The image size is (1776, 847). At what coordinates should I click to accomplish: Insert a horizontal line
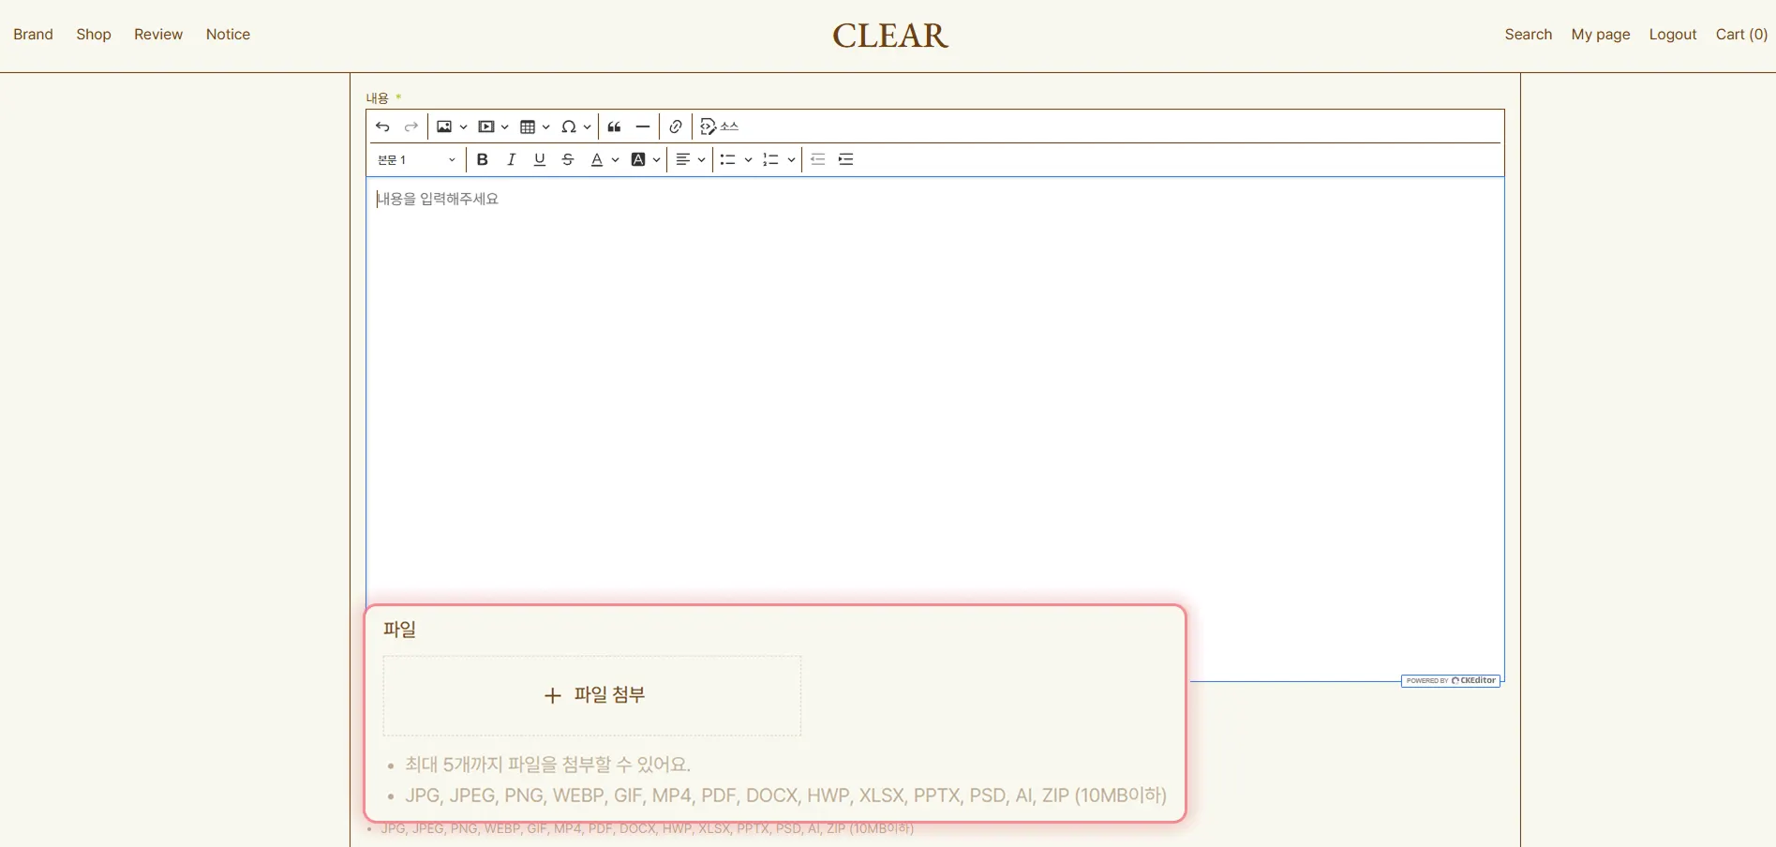[643, 126]
